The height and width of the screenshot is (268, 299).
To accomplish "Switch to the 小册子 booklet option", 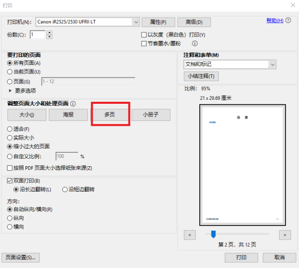I will click(151, 115).
